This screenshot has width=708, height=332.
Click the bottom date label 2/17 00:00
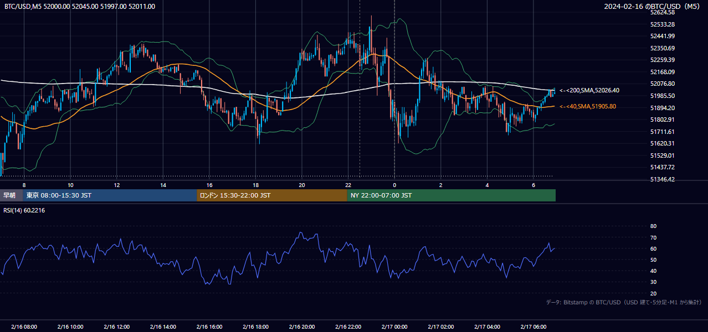(394, 327)
